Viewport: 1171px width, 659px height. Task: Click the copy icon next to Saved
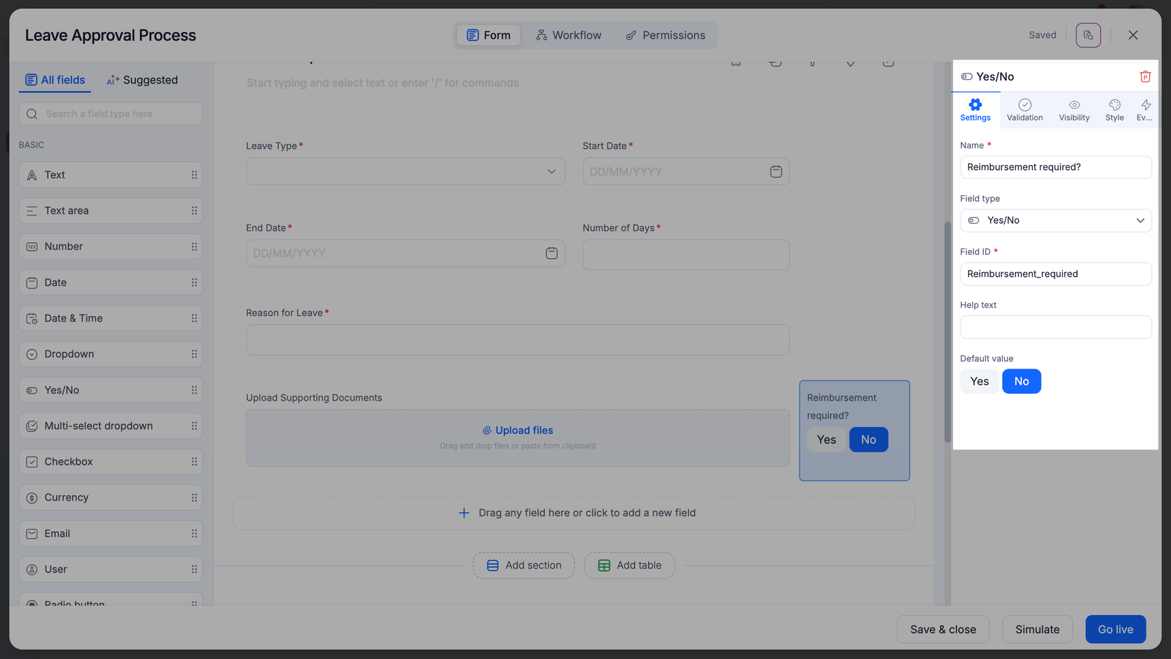pos(1088,35)
